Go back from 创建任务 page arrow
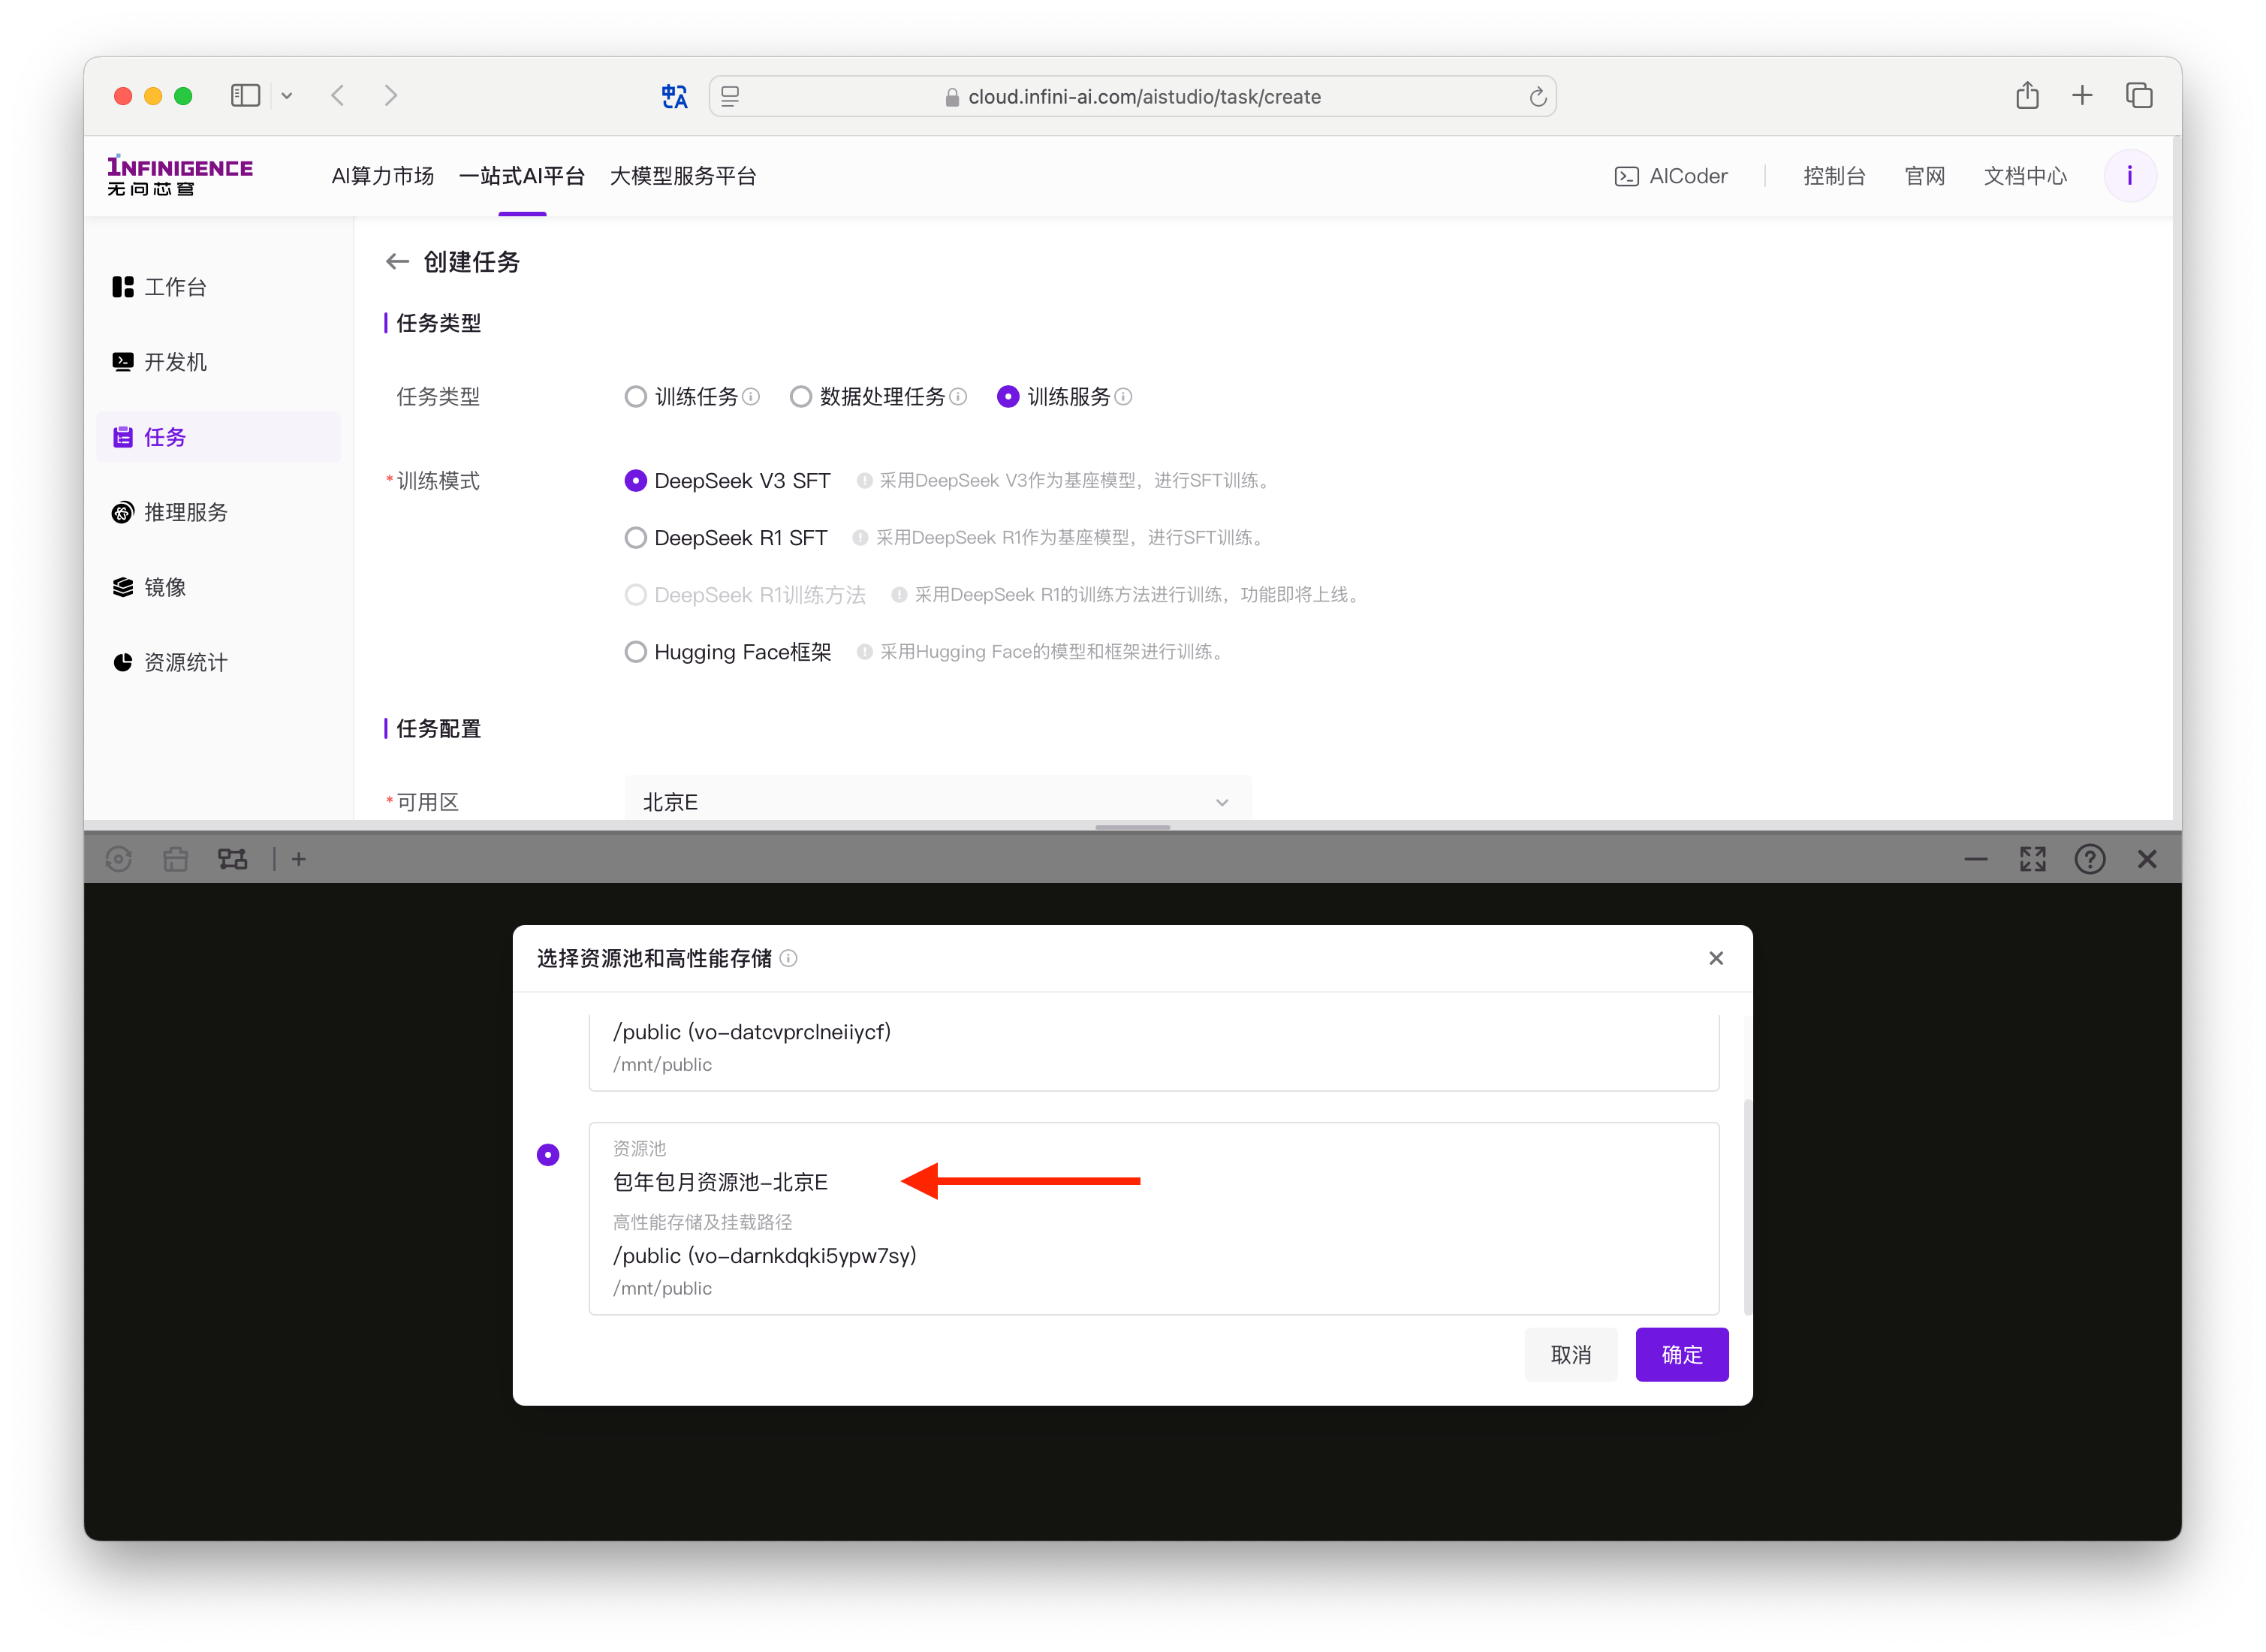 tap(397, 262)
